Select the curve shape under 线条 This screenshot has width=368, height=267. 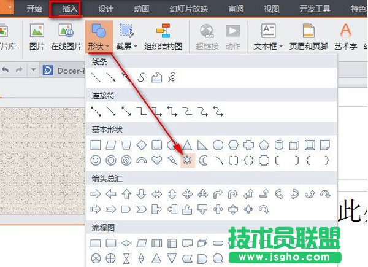[142, 77]
